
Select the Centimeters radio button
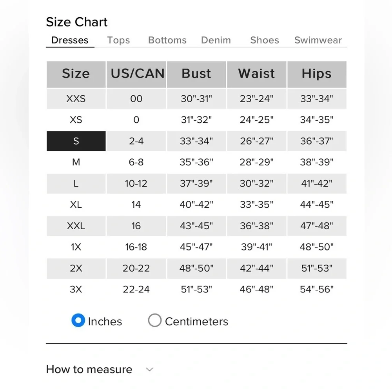click(155, 320)
